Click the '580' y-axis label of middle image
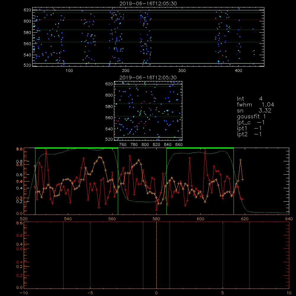The width and height of the screenshot is (296, 296). click(109, 107)
